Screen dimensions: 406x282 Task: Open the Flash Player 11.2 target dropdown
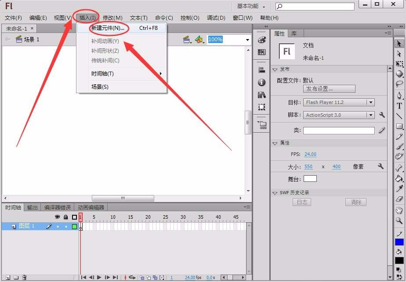(371, 102)
